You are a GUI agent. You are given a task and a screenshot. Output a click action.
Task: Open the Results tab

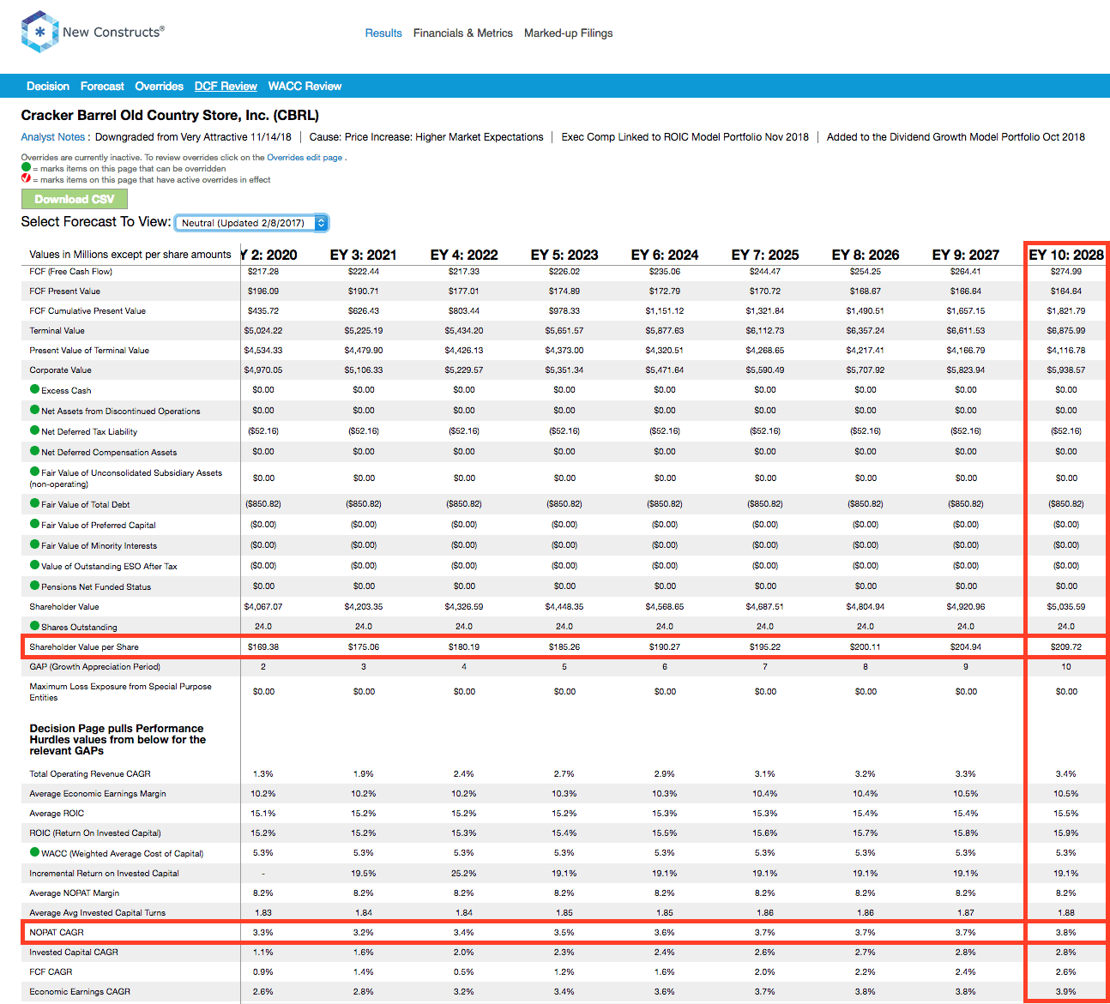click(x=383, y=33)
